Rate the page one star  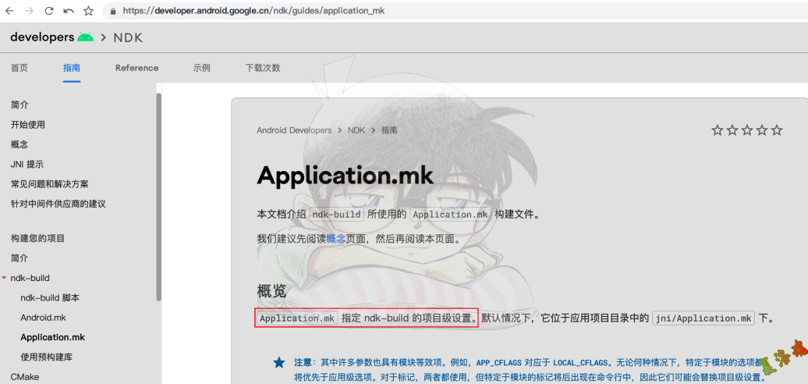coord(718,130)
